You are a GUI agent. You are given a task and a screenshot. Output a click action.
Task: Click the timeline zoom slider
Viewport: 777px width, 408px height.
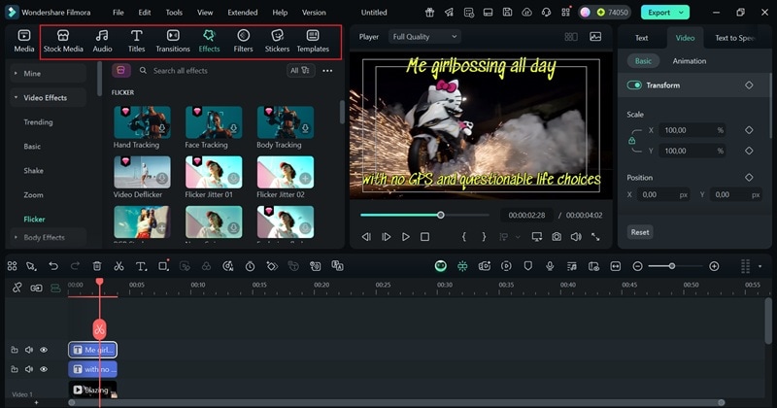(x=676, y=266)
